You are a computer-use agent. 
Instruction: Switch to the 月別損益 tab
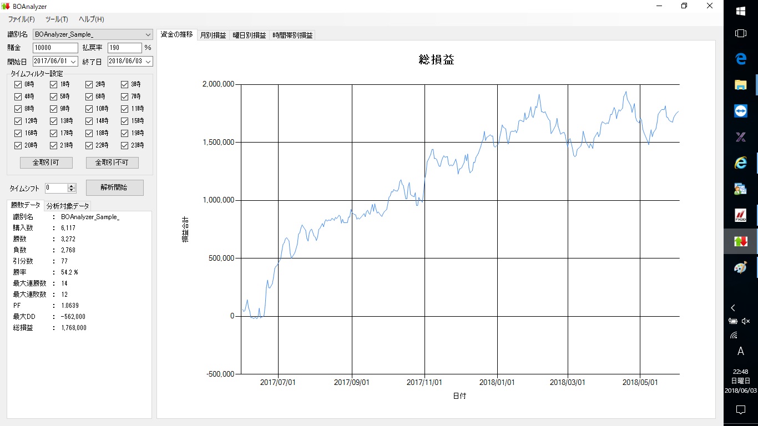coord(213,34)
